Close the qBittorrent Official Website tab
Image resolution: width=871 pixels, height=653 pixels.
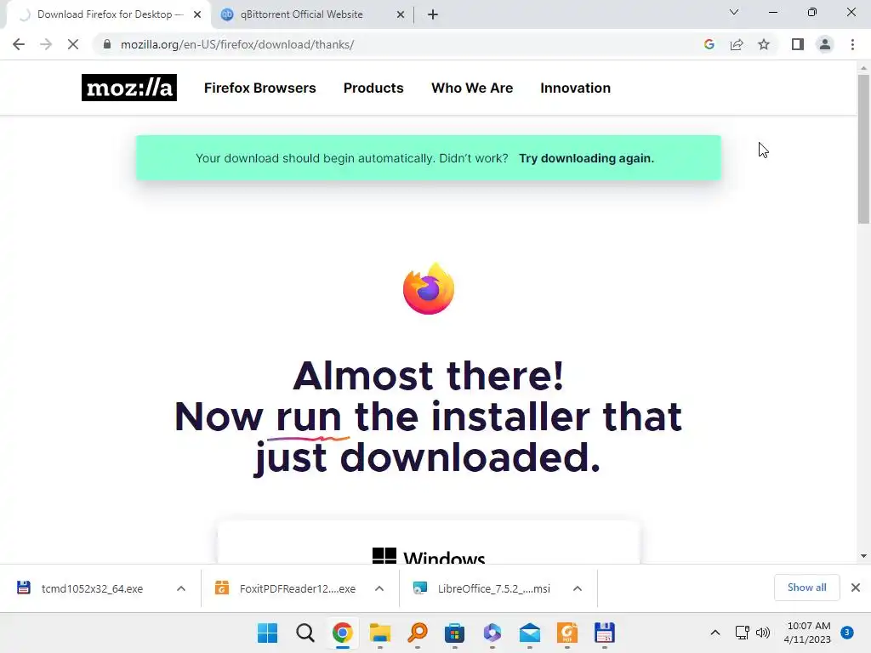coord(401,14)
